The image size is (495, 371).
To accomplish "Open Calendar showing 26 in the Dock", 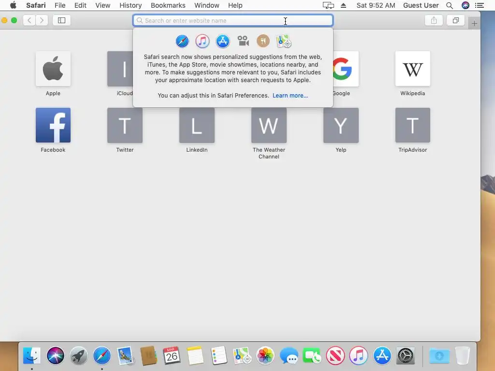I will (x=172, y=355).
